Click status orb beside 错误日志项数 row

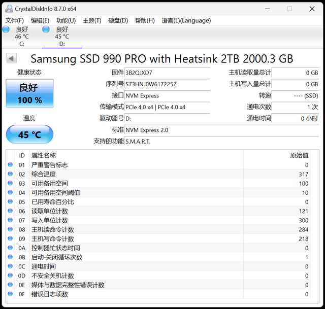pos(11,294)
